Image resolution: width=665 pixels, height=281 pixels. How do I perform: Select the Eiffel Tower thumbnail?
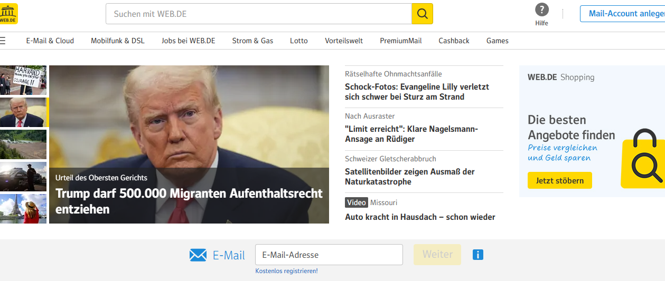[x=23, y=209]
